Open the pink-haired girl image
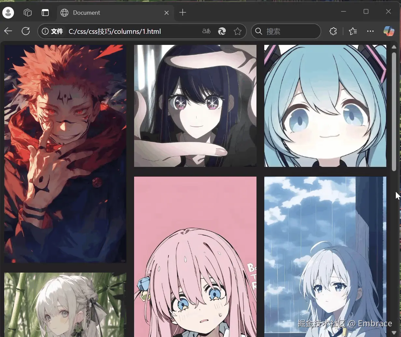The height and width of the screenshot is (337, 401). point(195,257)
